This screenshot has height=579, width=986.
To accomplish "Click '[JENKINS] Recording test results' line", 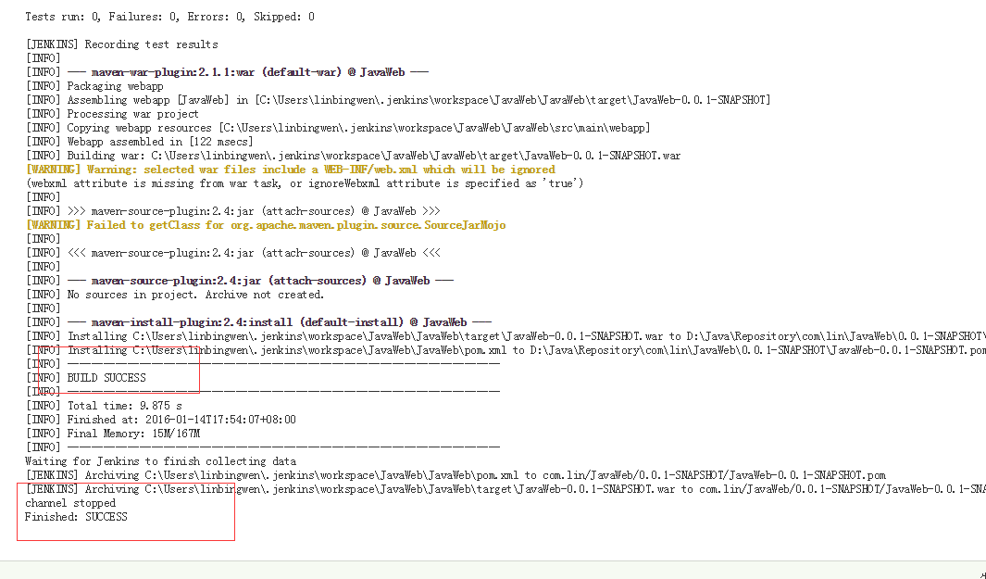I will coord(122,44).
